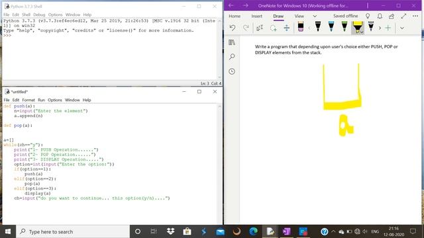Expand ribbon tabs overflow chevron next to View

click(x=315, y=16)
